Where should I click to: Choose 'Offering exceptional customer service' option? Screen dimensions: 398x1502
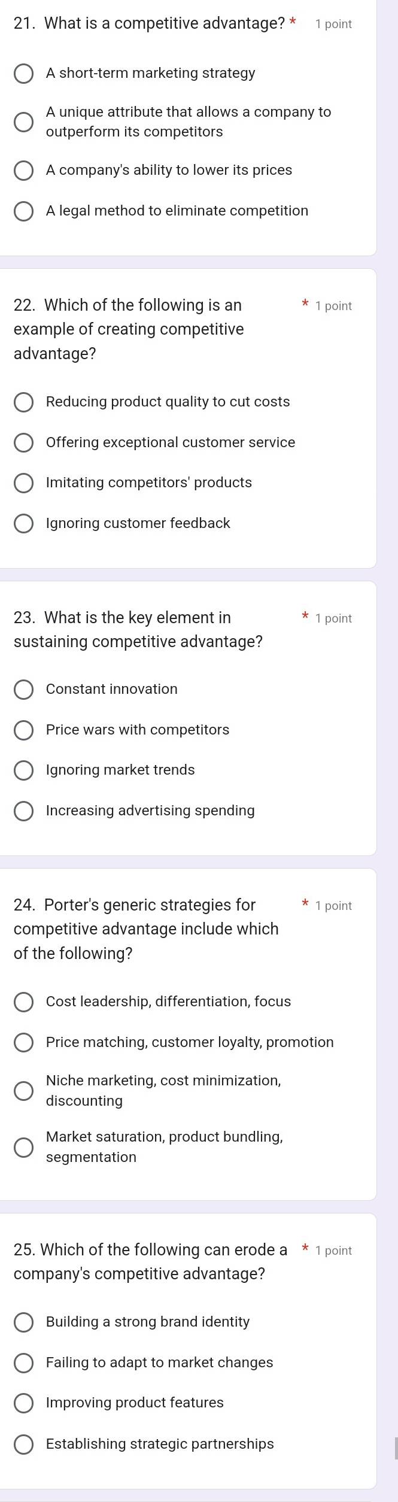tap(24, 443)
